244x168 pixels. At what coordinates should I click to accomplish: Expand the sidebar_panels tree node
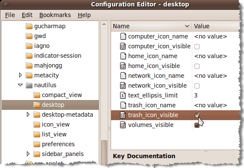[x=28, y=154]
